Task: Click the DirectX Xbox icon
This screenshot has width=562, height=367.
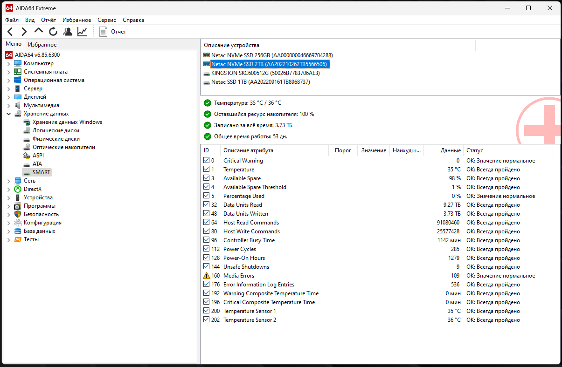Action: click(18, 189)
